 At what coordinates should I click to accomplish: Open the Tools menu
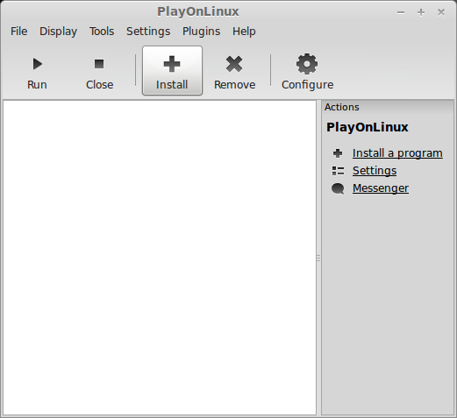[102, 32]
